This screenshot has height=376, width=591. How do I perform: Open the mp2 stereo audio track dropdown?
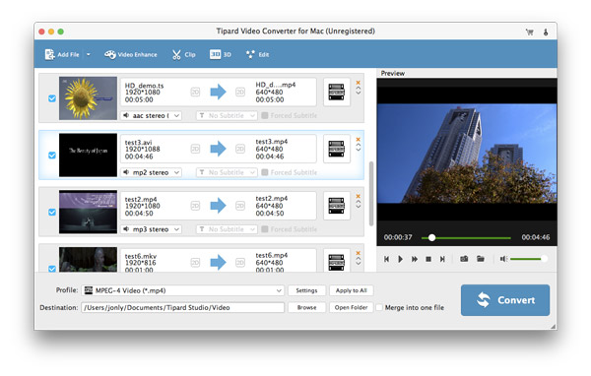[151, 172]
